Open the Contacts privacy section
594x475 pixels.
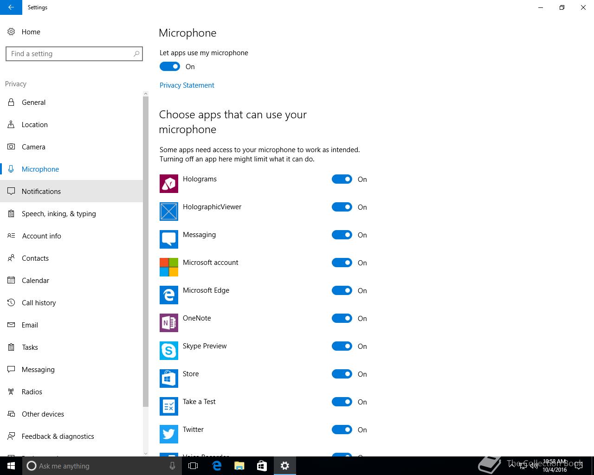pos(71,258)
